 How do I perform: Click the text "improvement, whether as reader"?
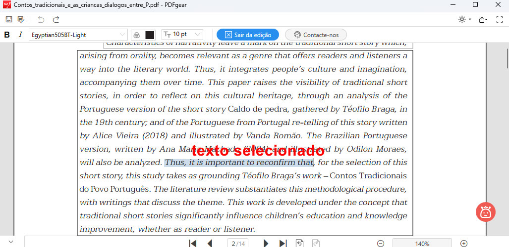tap(131, 229)
